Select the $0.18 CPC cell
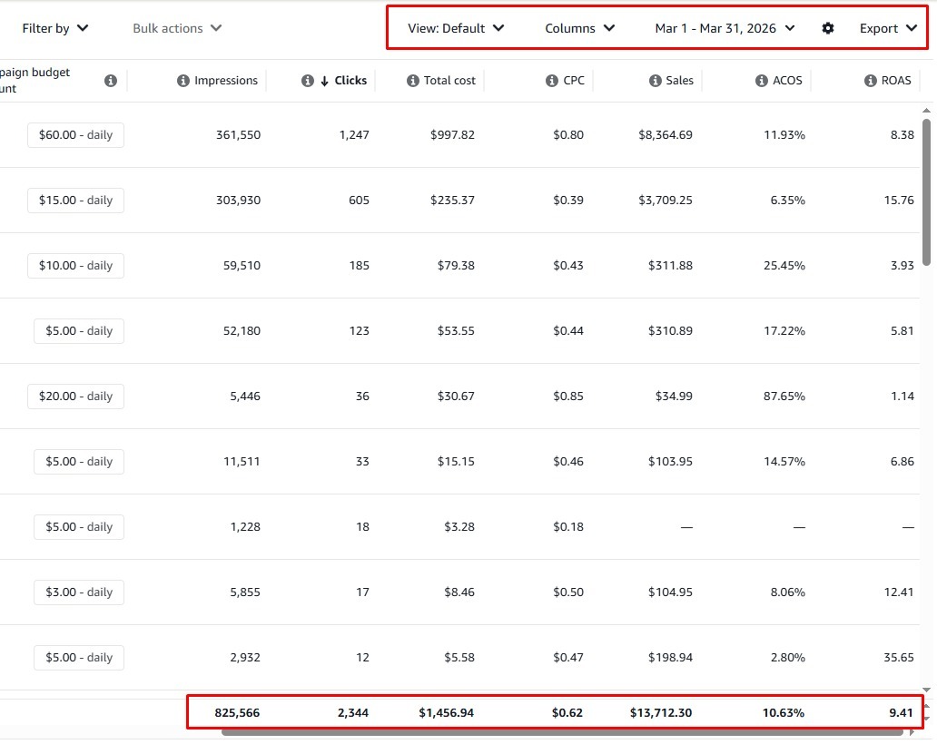Image resolution: width=937 pixels, height=744 pixels. (568, 527)
